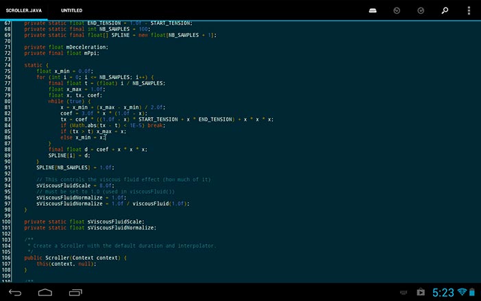481x301 pixels.
Task: Click 'this(context, null)' on line 107
Action: pyautogui.click(x=66, y=264)
